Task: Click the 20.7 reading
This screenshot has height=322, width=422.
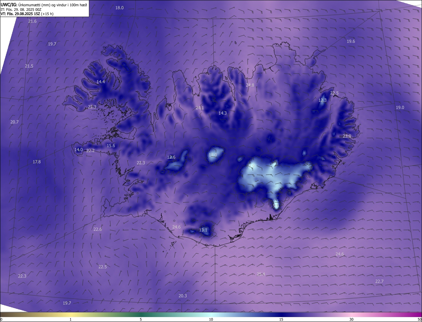Action: click(x=15, y=122)
